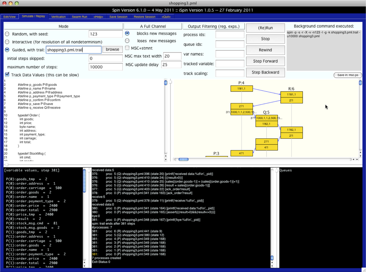Screen dimensions: 366x272
Task: Click the tracked variable field
Action: 230,64
